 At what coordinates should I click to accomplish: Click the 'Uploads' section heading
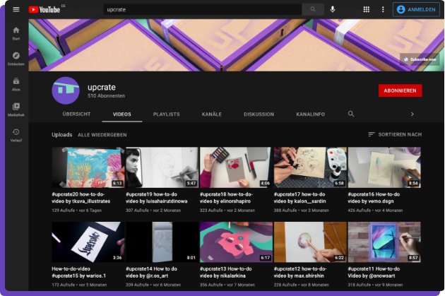tap(62, 134)
